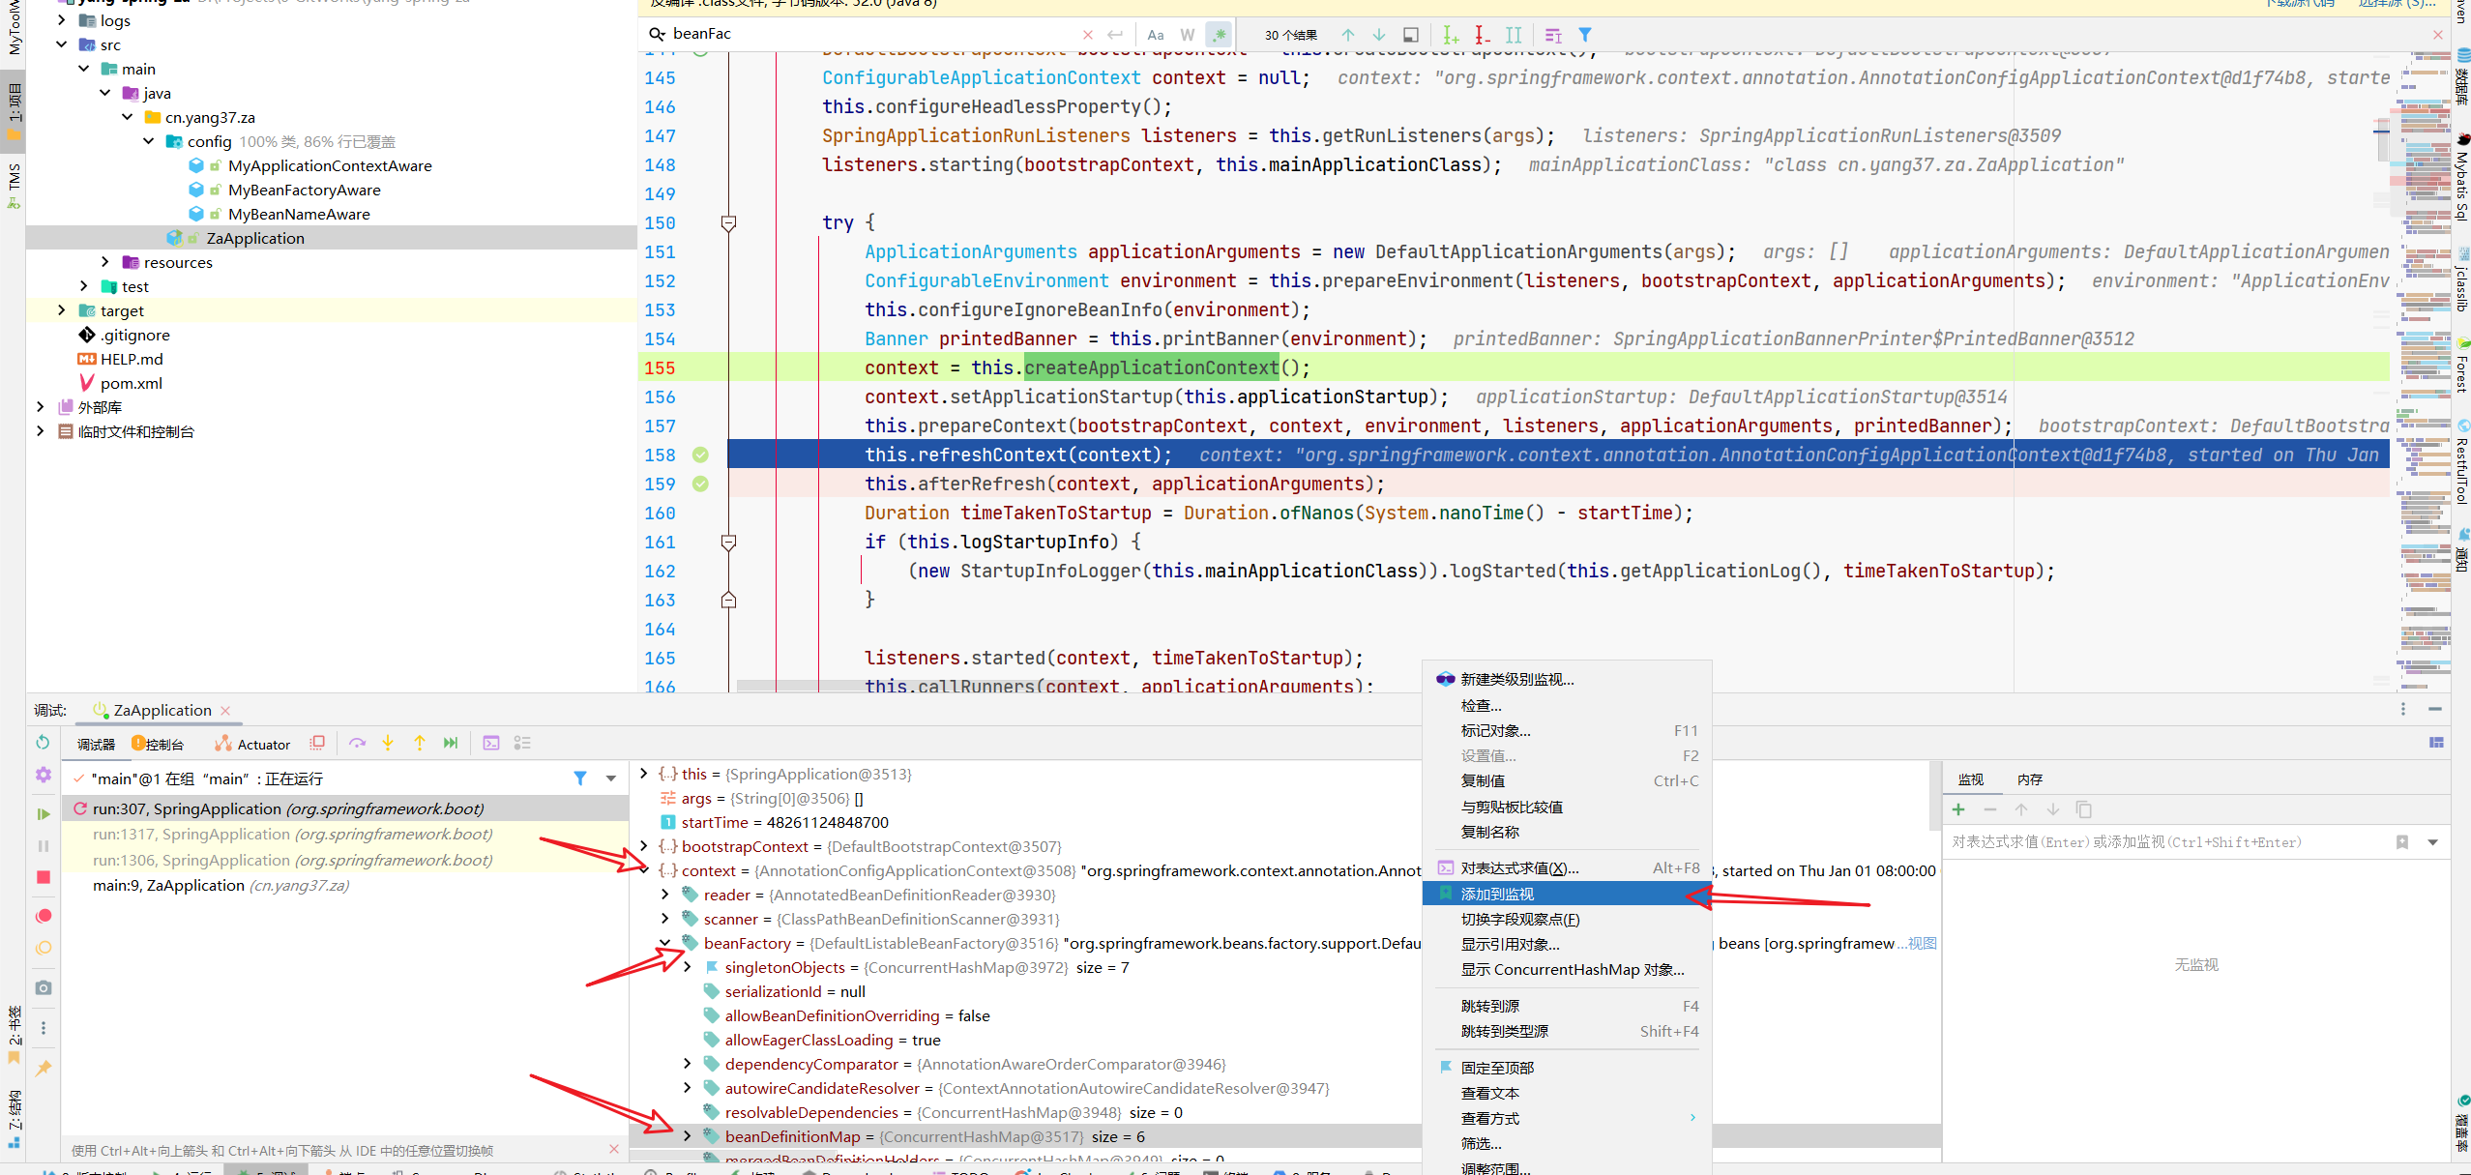Switch to 控制台 tab
This screenshot has width=2471, height=1175.
158,744
